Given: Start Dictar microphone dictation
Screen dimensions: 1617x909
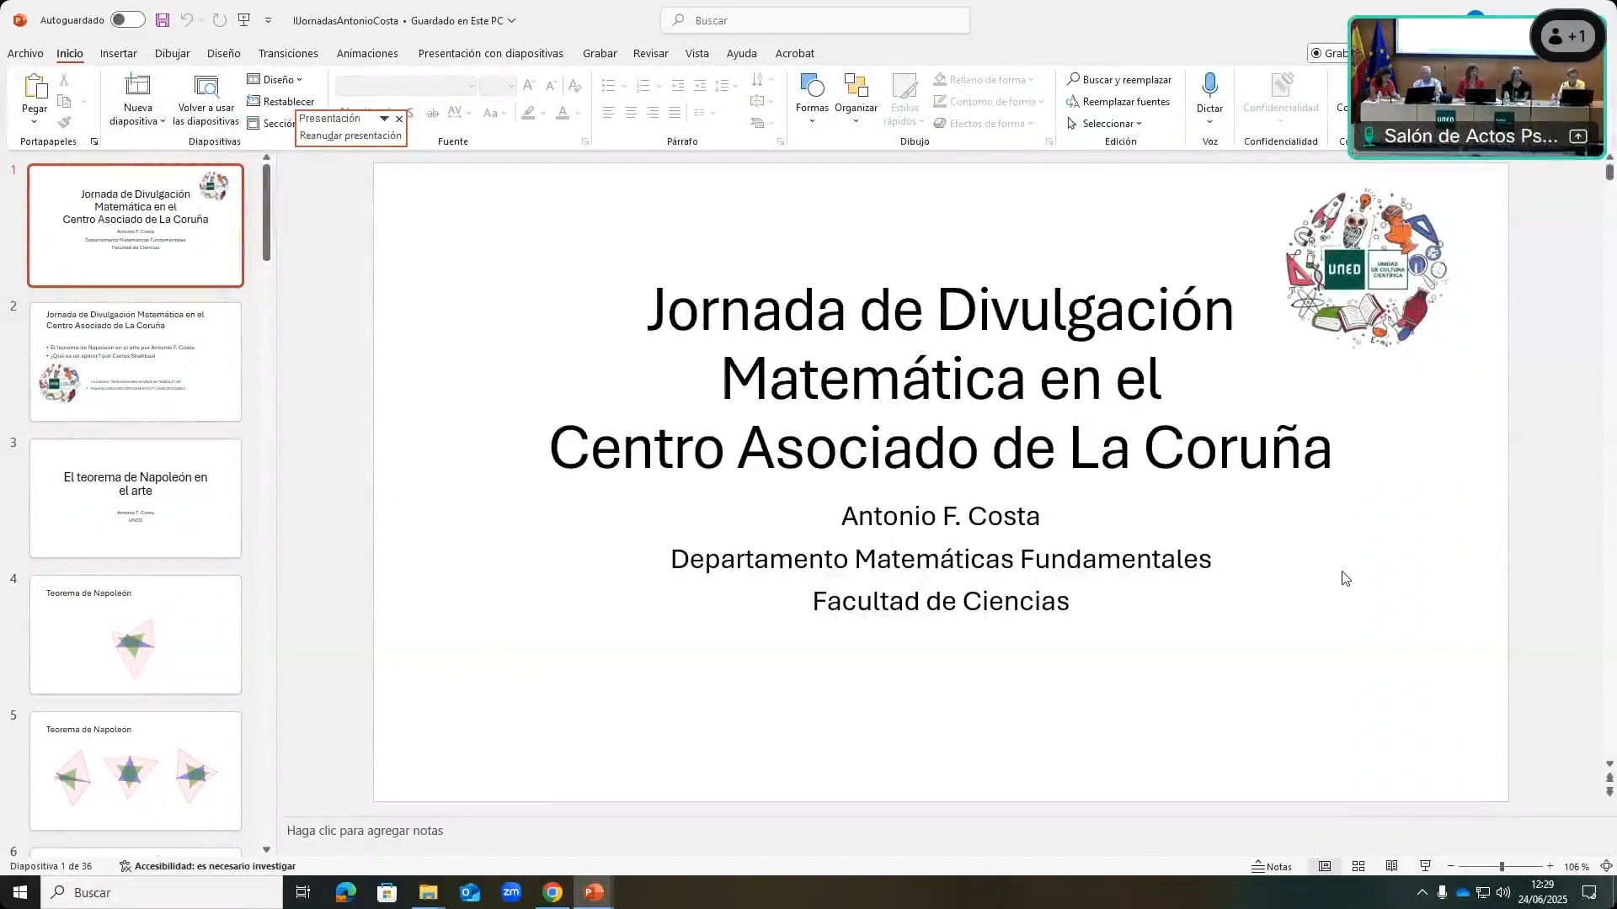Looking at the screenshot, I should pyautogui.click(x=1209, y=98).
